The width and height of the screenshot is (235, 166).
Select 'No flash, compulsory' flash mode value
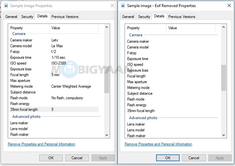point(67,98)
